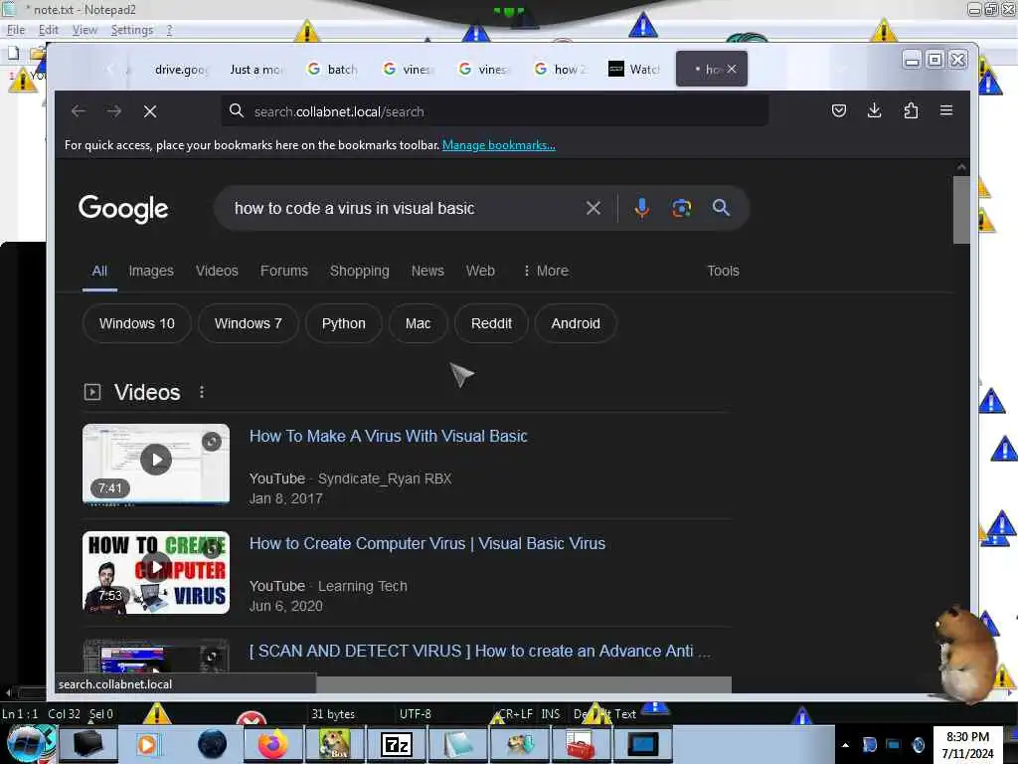Switch to the Just a mo tab
The width and height of the screenshot is (1018, 764).
pyautogui.click(x=255, y=70)
